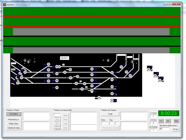Select the 2.kol. track button
Image resolution: width=186 pixels, height=140 pixels.
[x=65, y=120]
